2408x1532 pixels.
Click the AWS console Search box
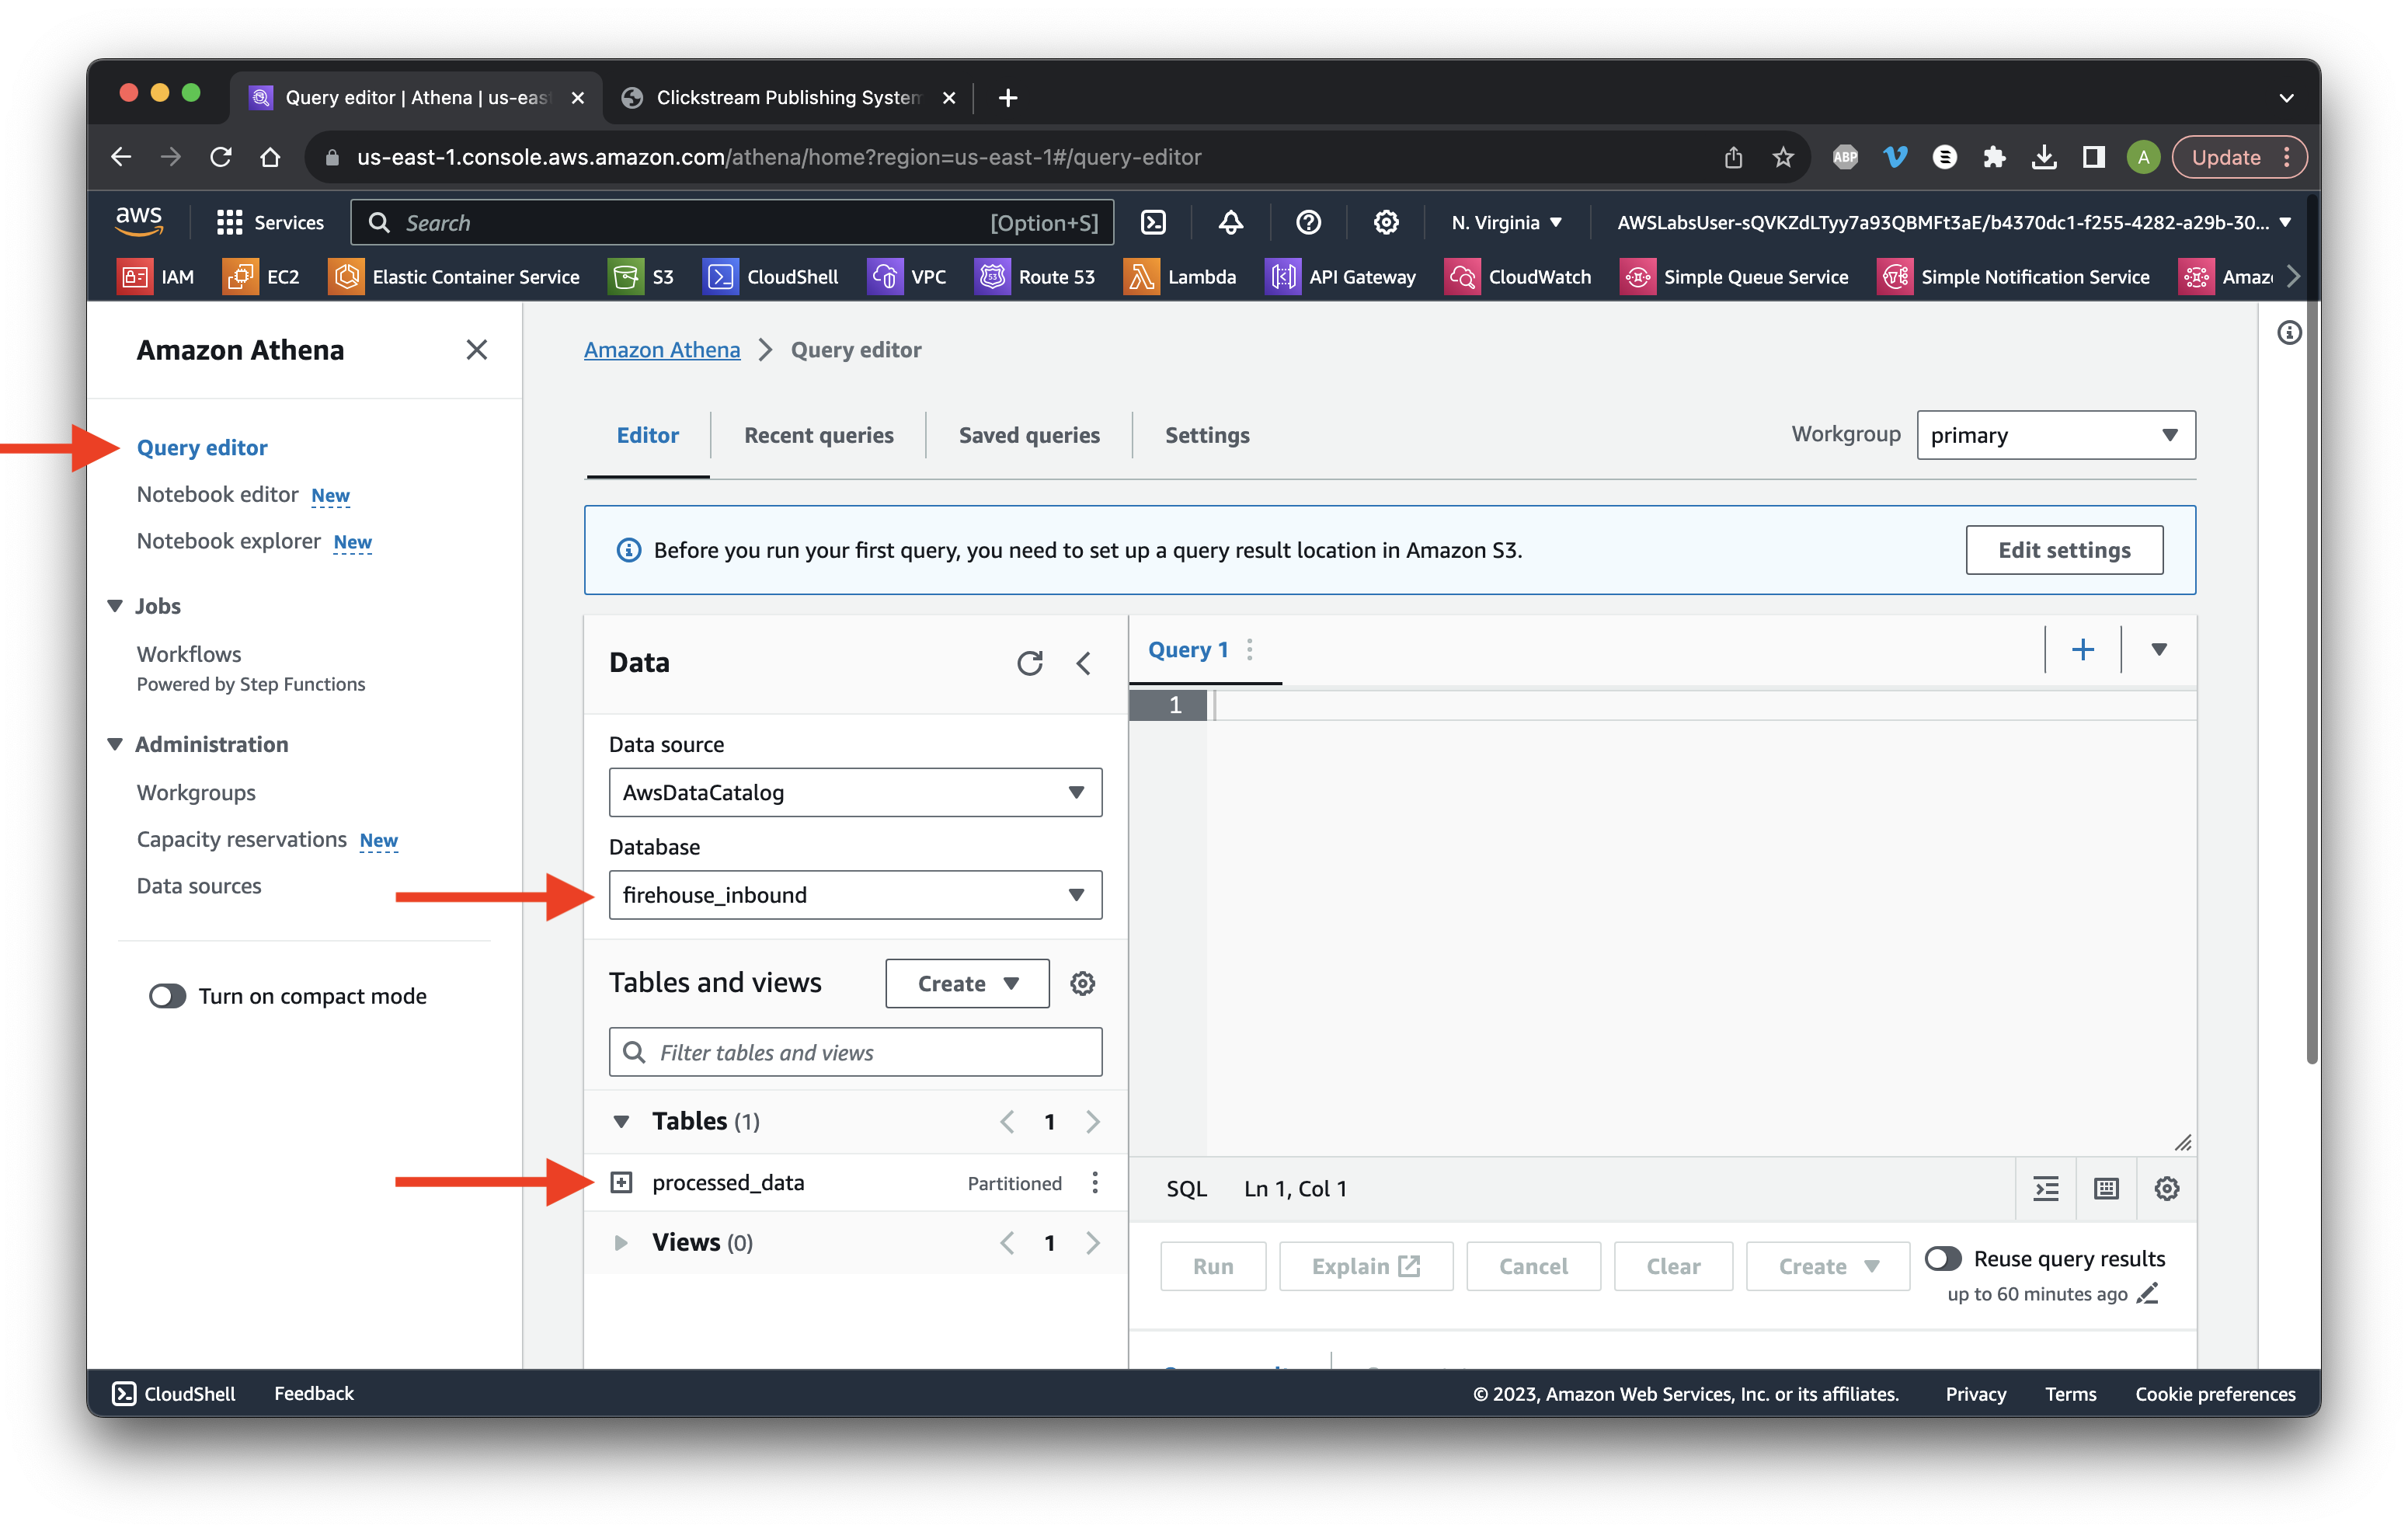click(732, 222)
